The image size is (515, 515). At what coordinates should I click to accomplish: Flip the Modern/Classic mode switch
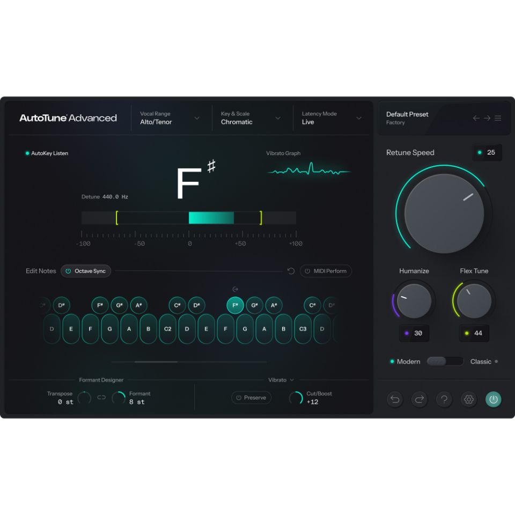(x=445, y=361)
